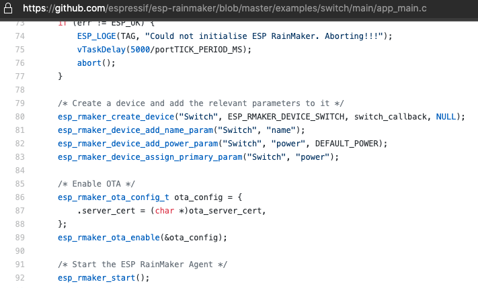
Task: Click esp_rmaker_device_add_power_param call
Action: 138,144
